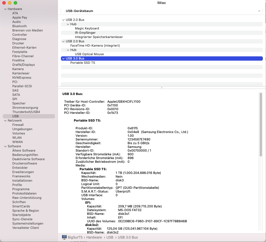Collapse the Hub containing Magic Keyboard
266x242 pixels.
68,24
